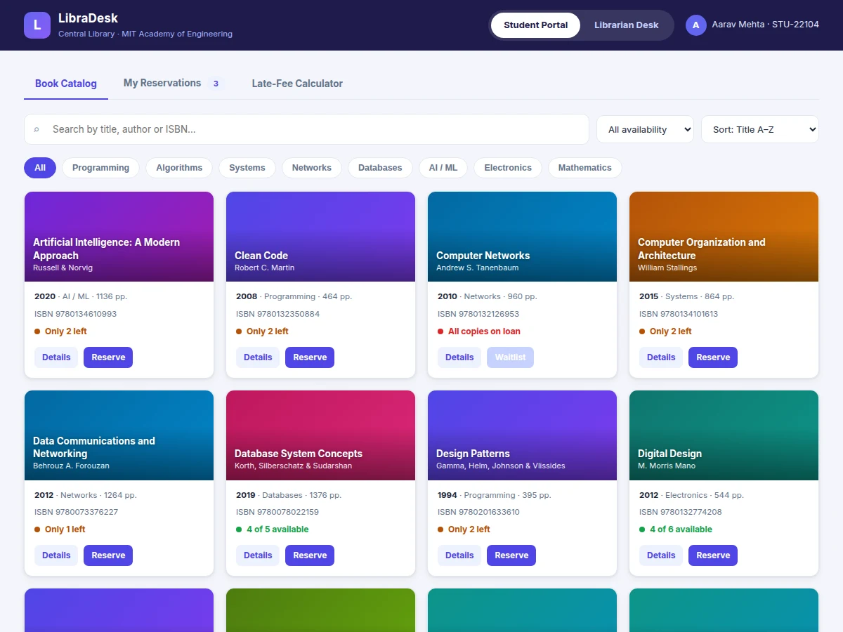
Task: Join Waitlist for Computer Networks
Action: (x=510, y=357)
